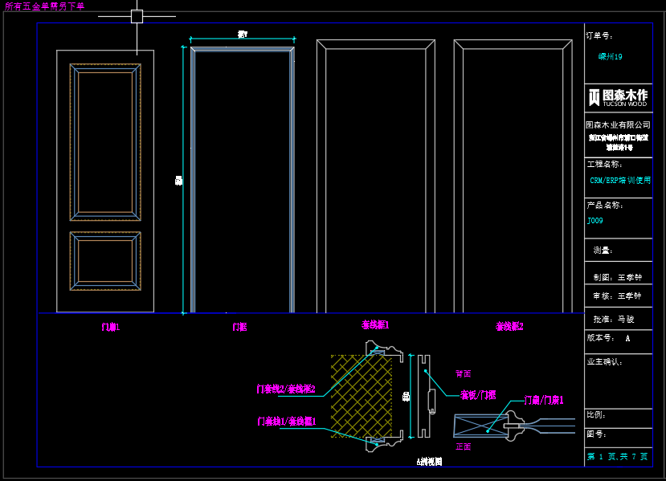Screen dimensions: 666x481
Task: Click the 门套线1/套线框1 leader annotation
Action: pyautogui.click(x=287, y=422)
